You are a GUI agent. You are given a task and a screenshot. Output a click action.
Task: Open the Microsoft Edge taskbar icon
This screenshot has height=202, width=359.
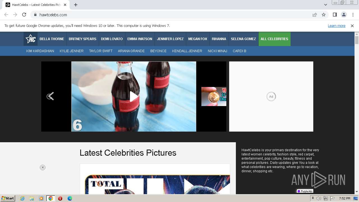point(70,198)
